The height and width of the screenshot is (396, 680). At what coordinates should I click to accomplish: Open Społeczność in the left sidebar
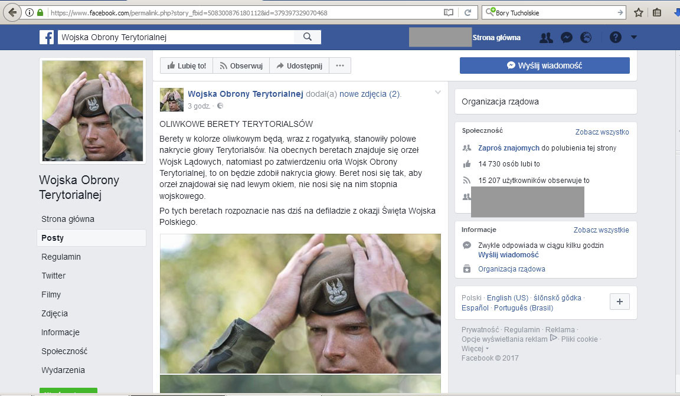click(x=64, y=351)
